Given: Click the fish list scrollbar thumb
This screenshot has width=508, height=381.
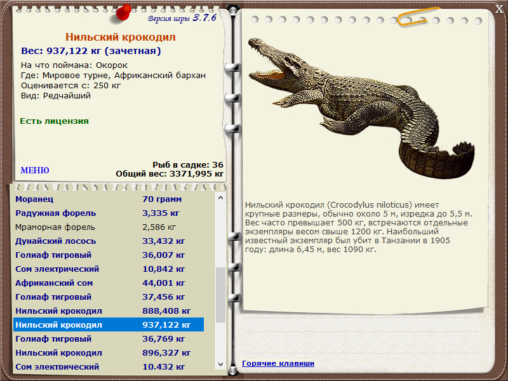Looking at the screenshot, I should [x=220, y=295].
